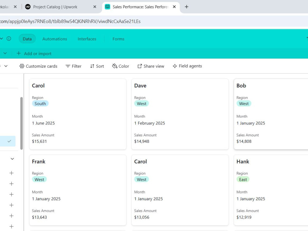Open the Filter menu
This screenshot has height=231, width=308.
pyautogui.click(x=74, y=66)
